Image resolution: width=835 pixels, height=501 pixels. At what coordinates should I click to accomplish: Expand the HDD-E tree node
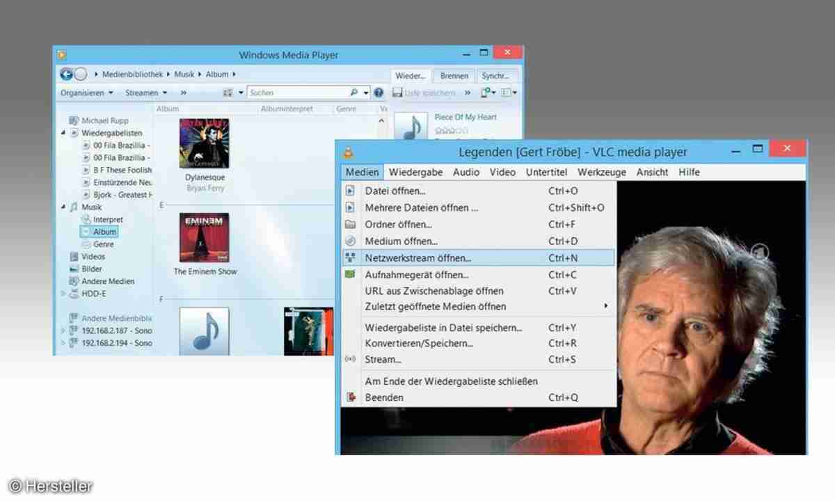tap(64, 294)
